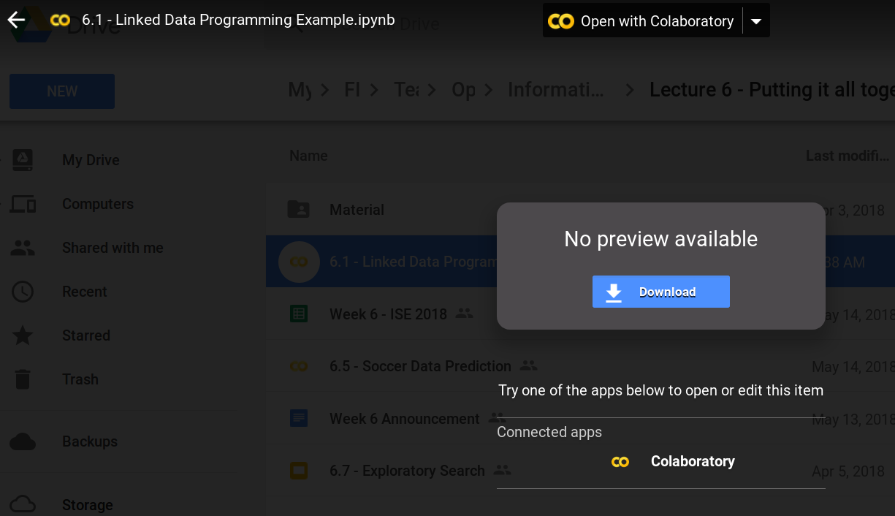Click the Colaboratory icon beside the file title
Image resolution: width=895 pixels, height=516 pixels.
61,20
